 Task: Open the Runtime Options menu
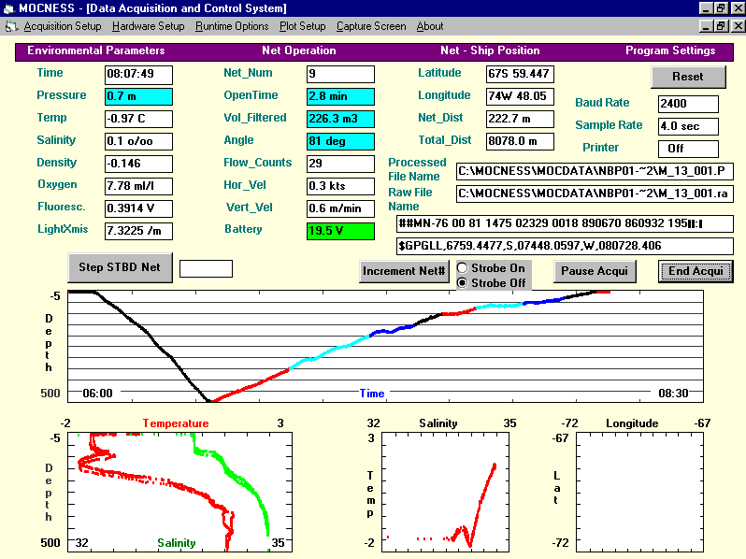point(232,27)
